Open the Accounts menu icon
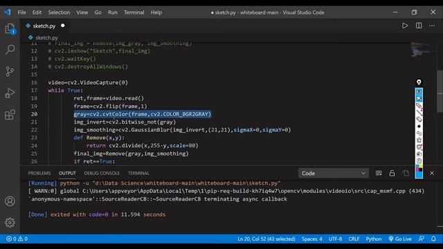This screenshot has width=443, height=249. (x=10, y=201)
